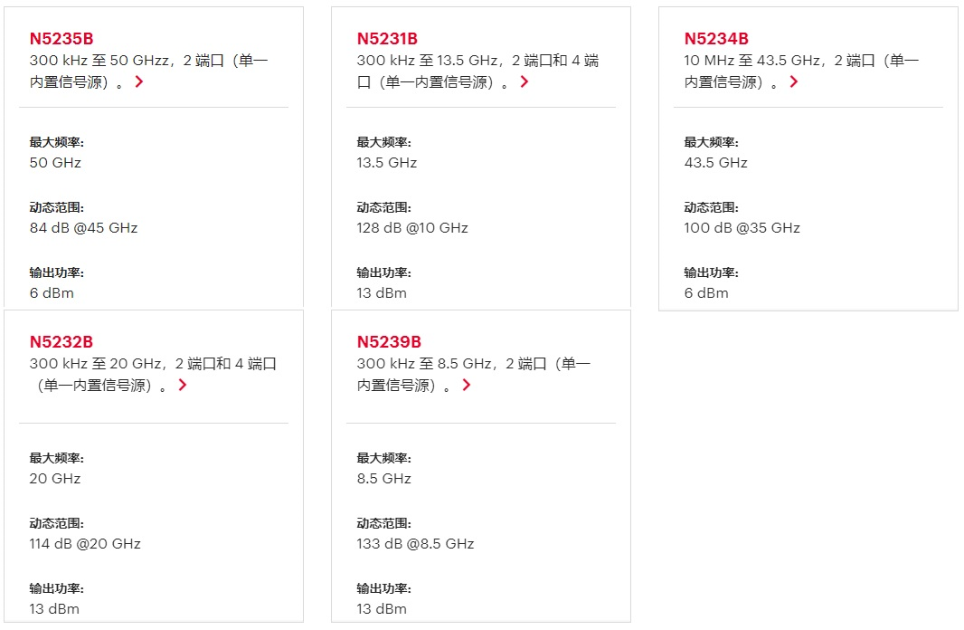
Task: Open the N5239B product title link
Action: point(389,342)
